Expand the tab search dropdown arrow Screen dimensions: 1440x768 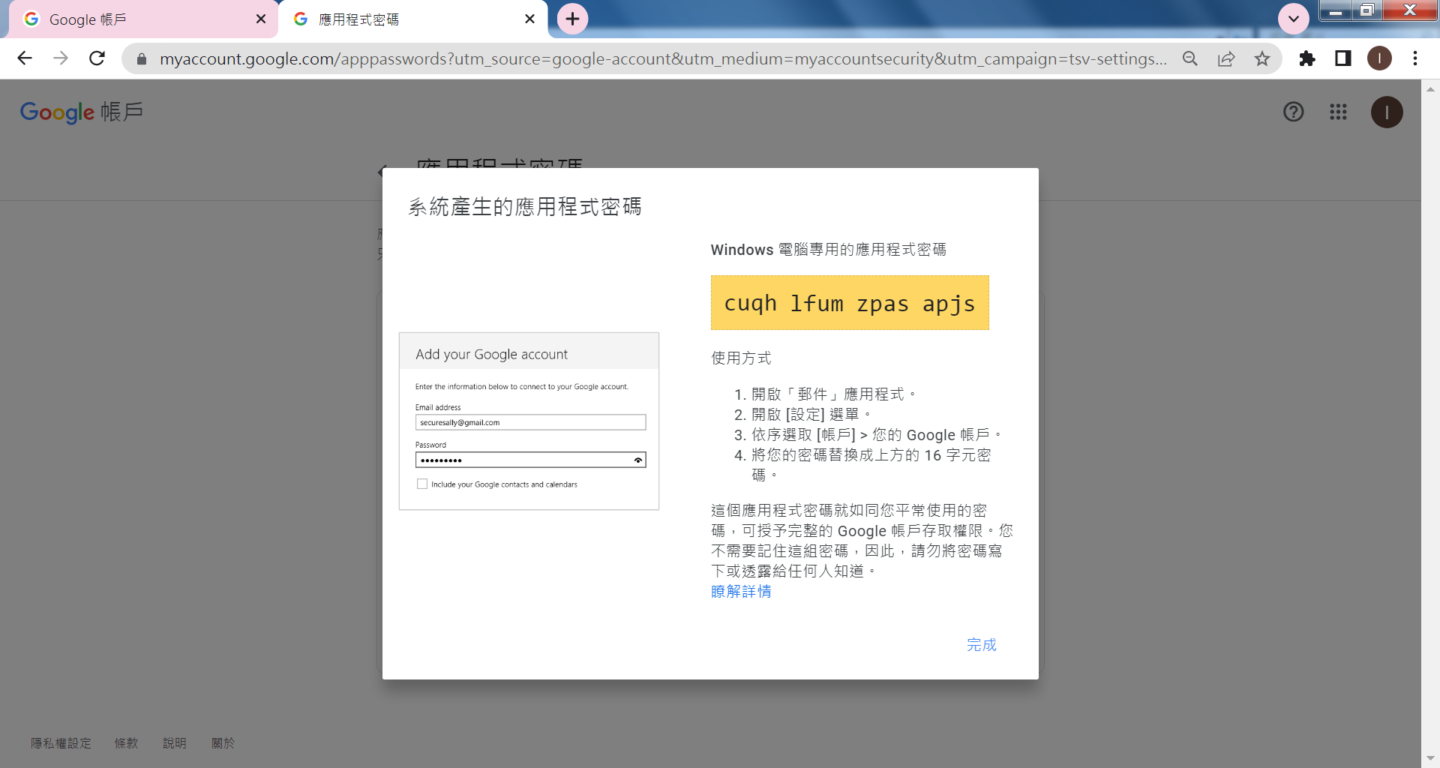(x=1294, y=19)
